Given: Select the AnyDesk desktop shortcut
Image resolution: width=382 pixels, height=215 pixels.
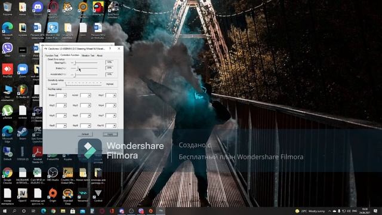Looking at the screenshot, I should [7, 70].
